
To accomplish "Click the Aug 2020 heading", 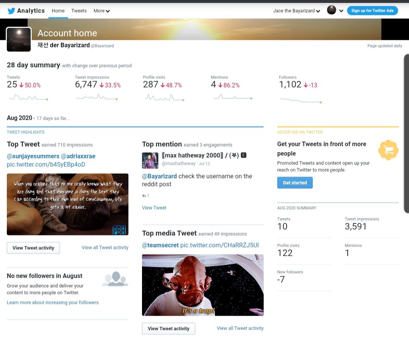I will click(x=20, y=118).
